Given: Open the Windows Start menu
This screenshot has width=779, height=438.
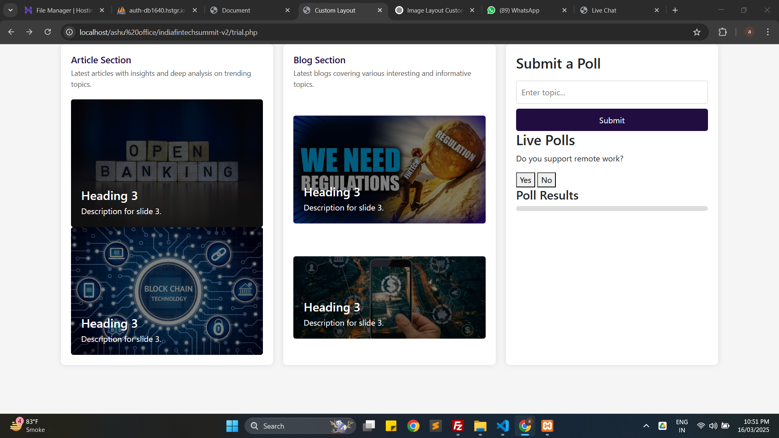Looking at the screenshot, I should click(x=232, y=426).
